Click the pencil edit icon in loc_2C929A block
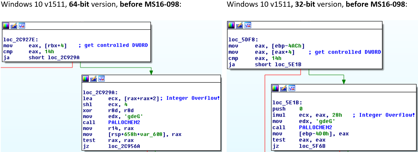418x152 pixels. click(93, 79)
